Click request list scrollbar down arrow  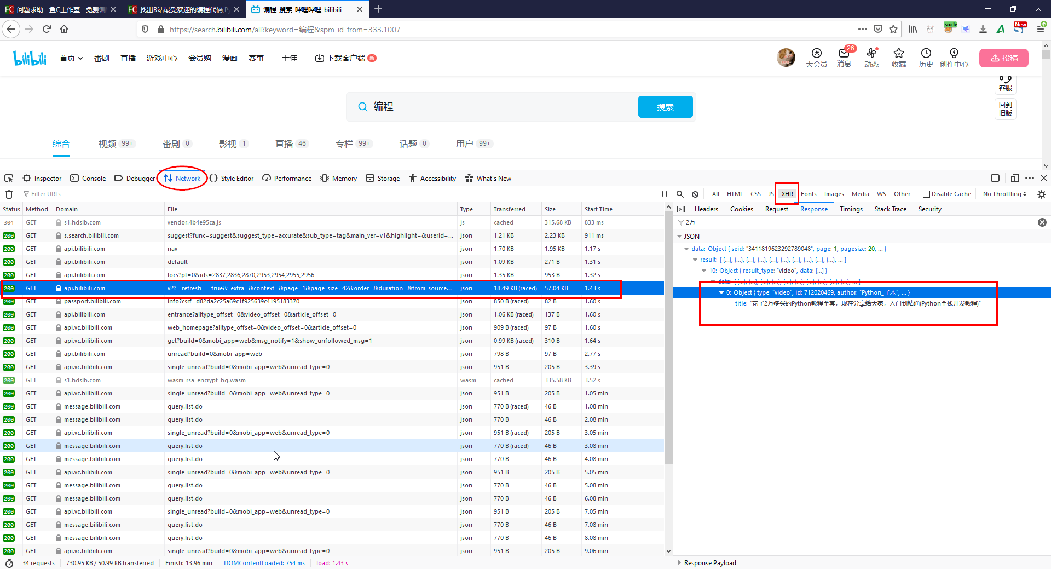point(668,551)
